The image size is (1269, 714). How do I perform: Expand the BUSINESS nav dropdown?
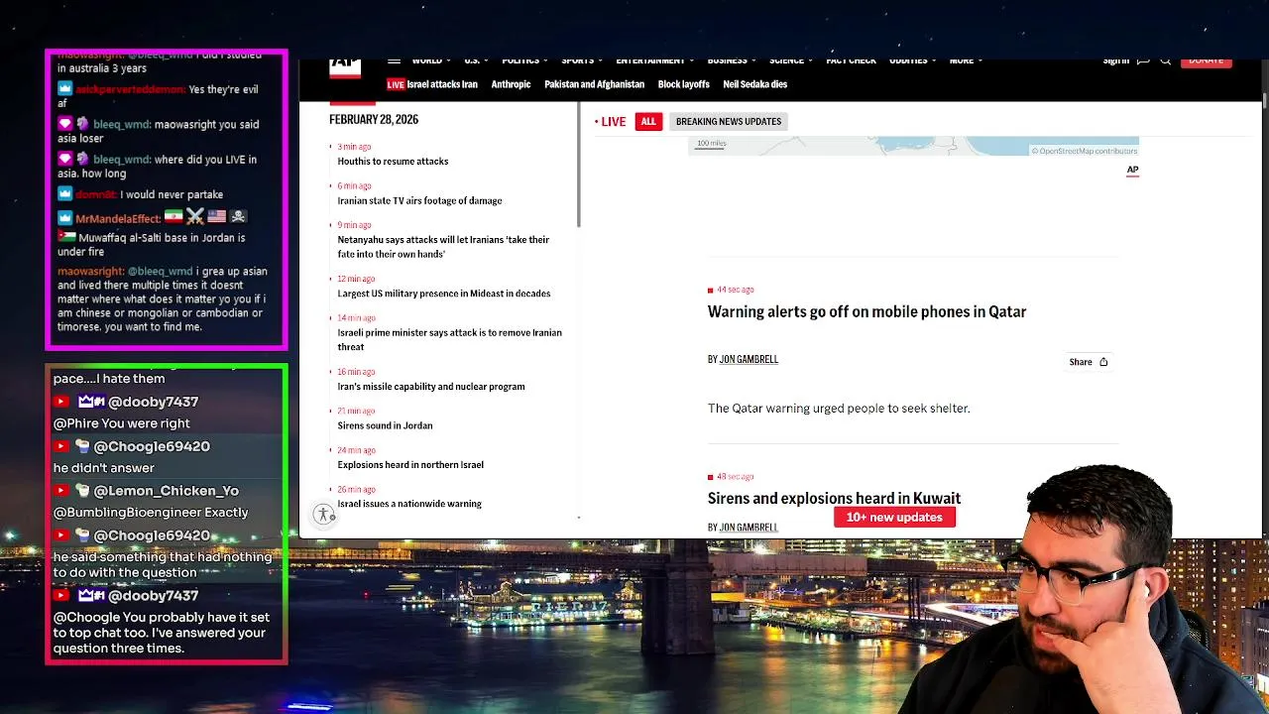(732, 61)
